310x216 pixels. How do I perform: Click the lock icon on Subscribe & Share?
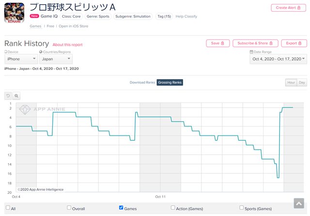[x=271, y=43]
